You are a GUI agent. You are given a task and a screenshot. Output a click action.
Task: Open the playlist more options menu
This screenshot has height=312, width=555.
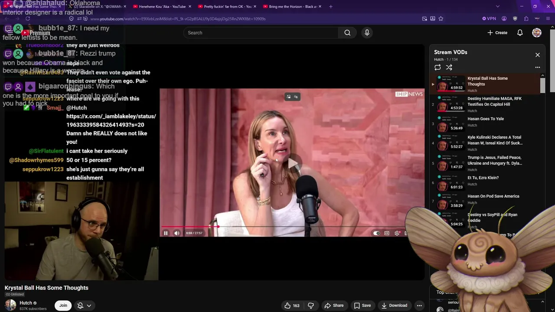click(x=538, y=68)
